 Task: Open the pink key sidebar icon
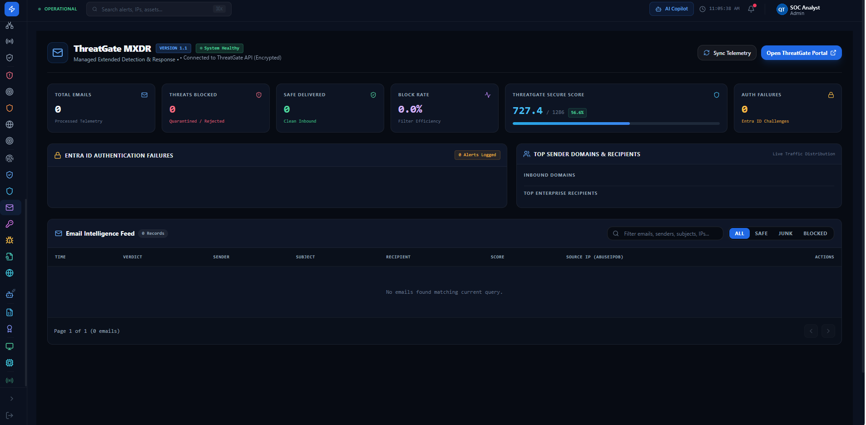coord(10,224)
